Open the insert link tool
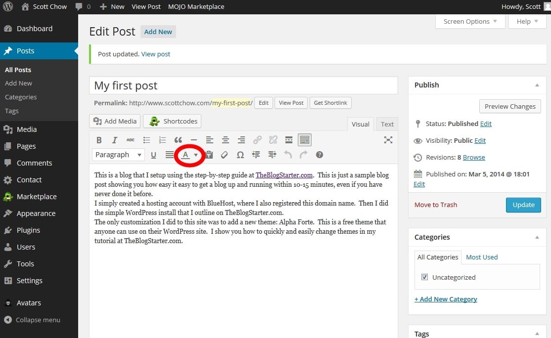Screen dimensions: 551x338 pyautogui.click(x=257, y=140)
